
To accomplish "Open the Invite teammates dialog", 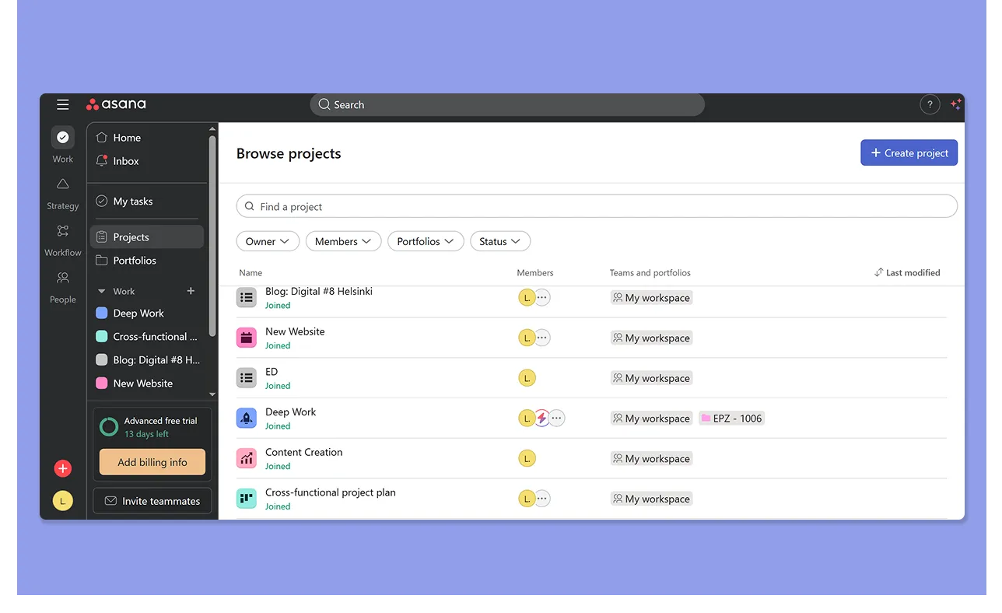I will 152,501.
